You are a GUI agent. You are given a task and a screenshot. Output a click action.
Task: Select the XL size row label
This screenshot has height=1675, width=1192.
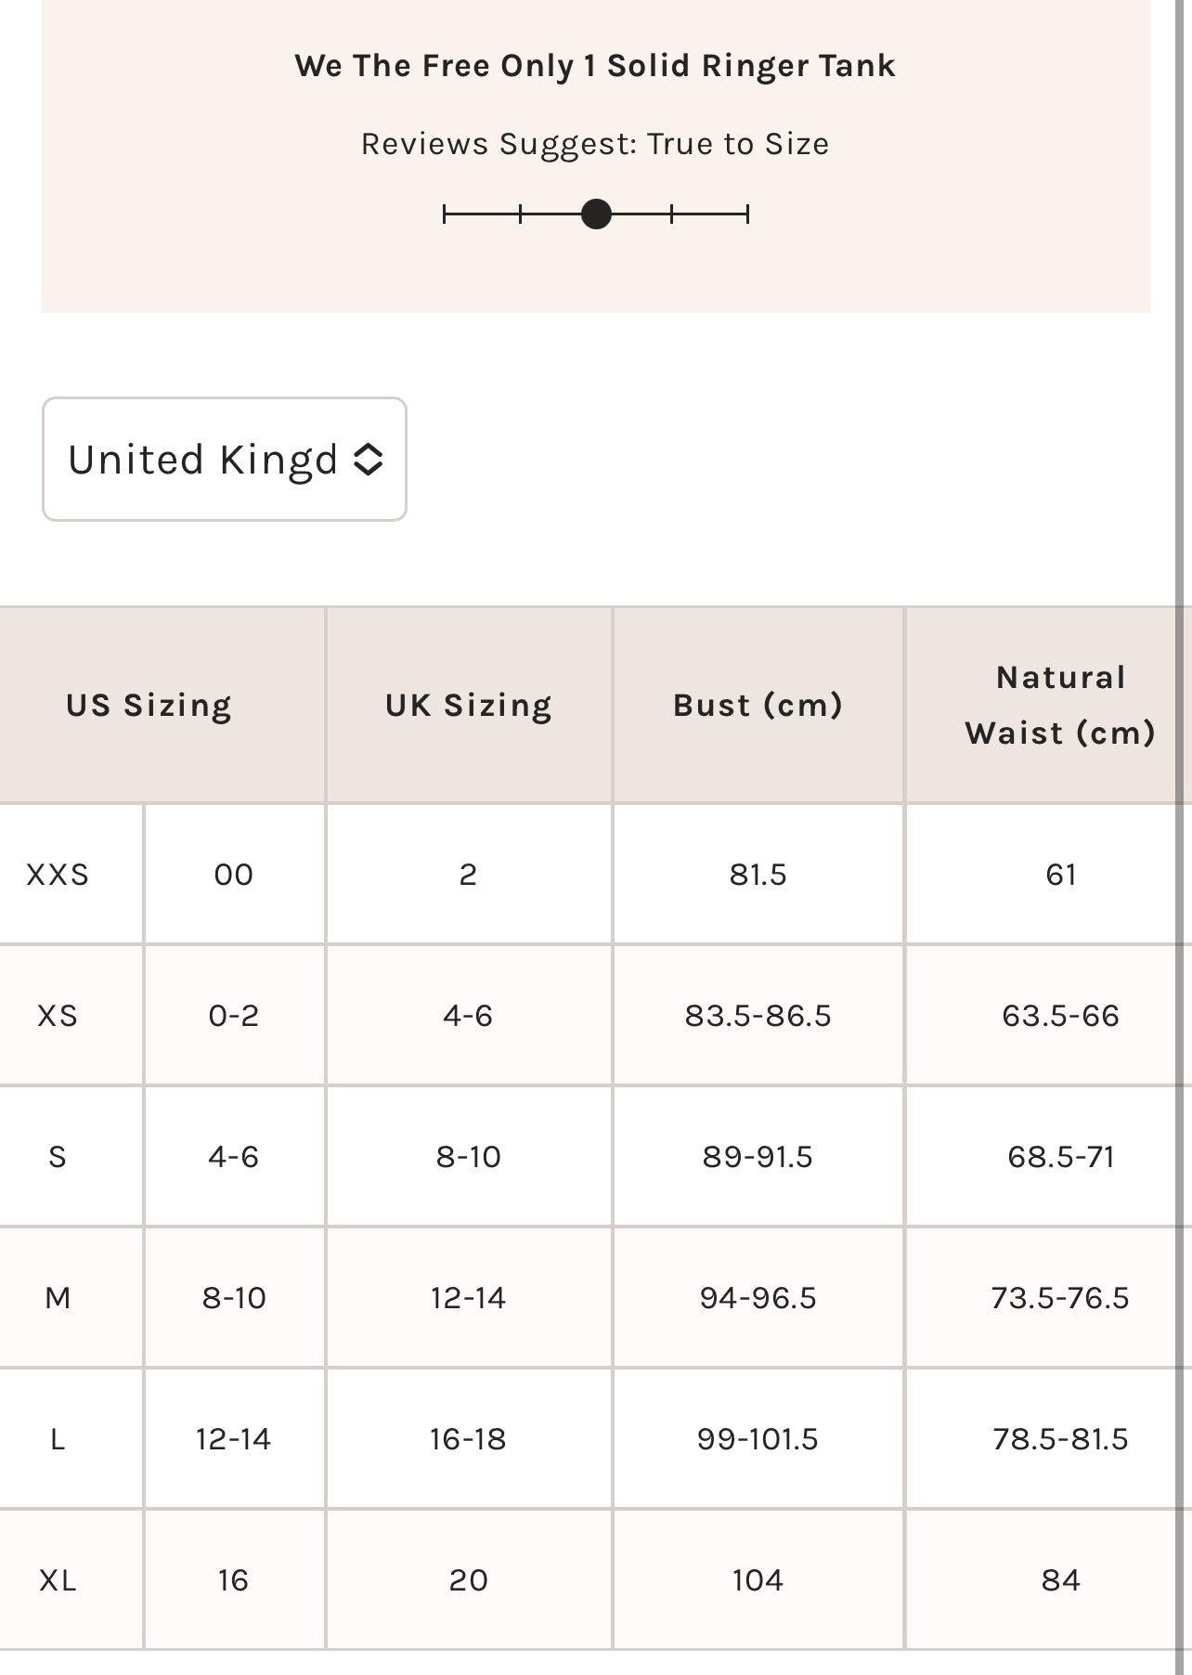point(58,1580)
